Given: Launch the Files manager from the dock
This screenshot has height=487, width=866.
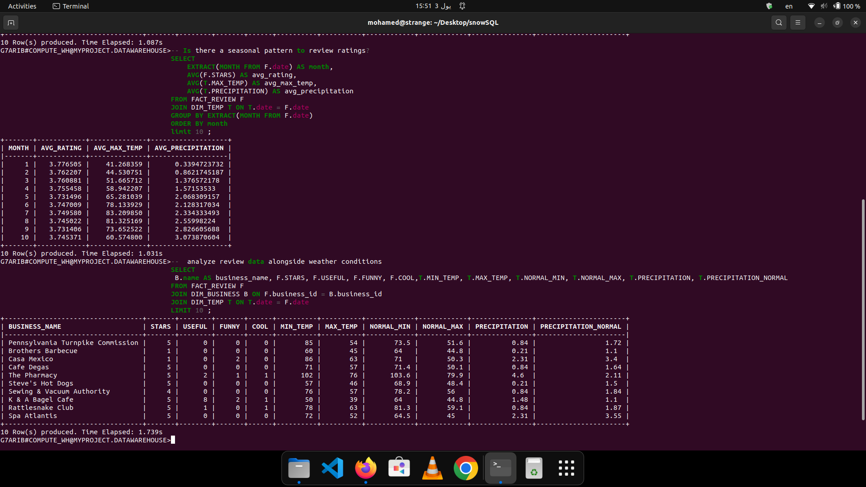Looking at the screenshot, I should pyautogui.click(x=299, y=468).
